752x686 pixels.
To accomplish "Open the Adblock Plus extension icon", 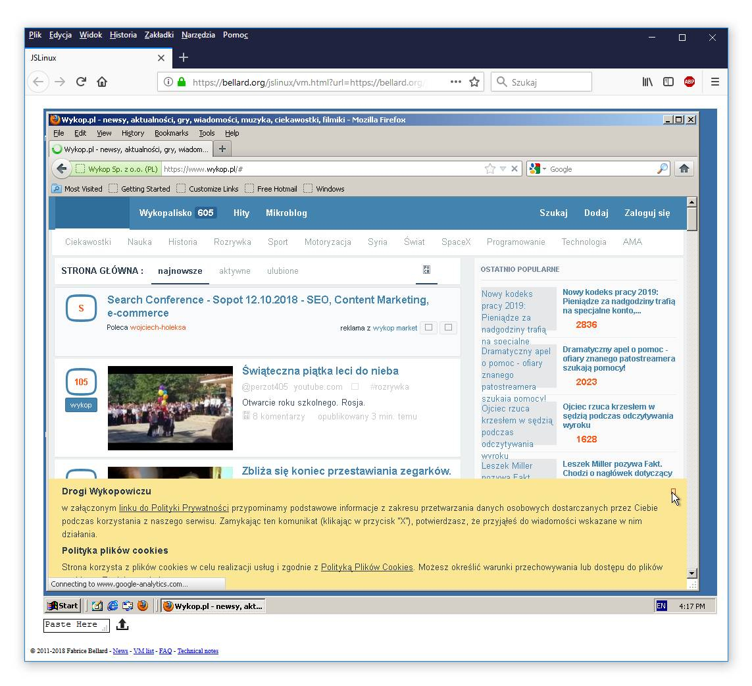I will click(689, 82).
